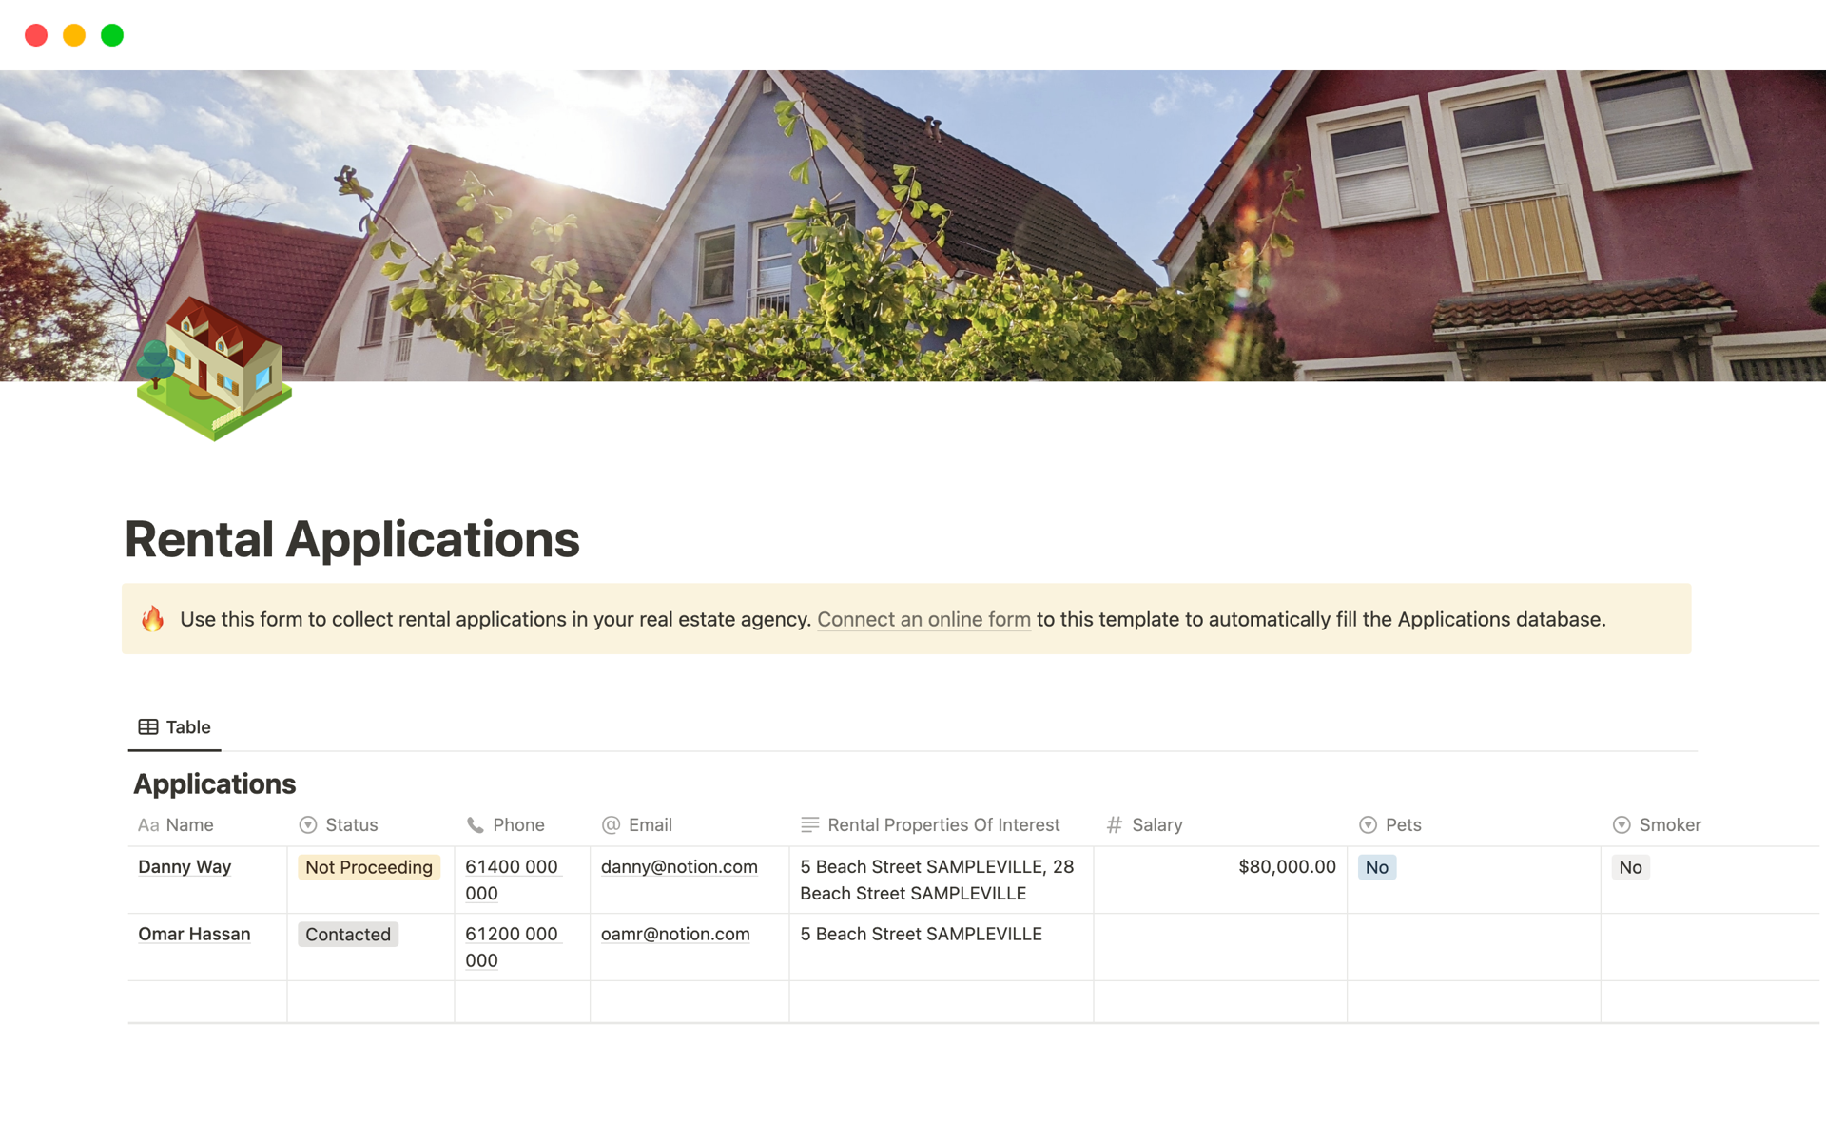Click the Smoker column status icon
Image resolution: width=1826 pixels, height=1141 pixels.
pos(1621,824)
